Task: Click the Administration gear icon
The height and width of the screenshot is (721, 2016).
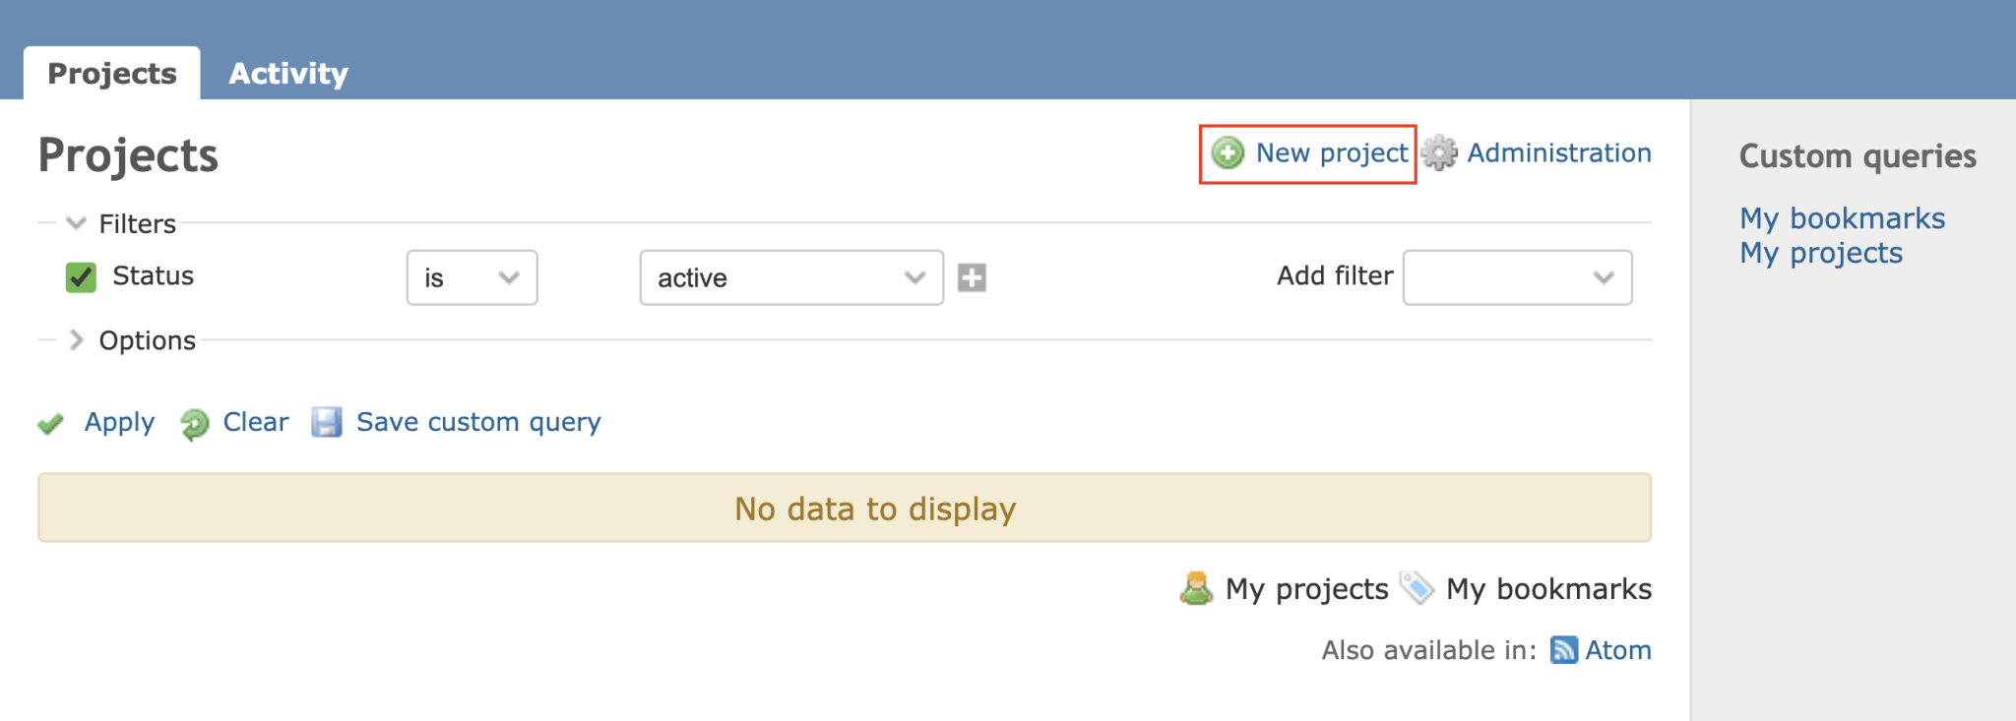Action: (1437, 153)
